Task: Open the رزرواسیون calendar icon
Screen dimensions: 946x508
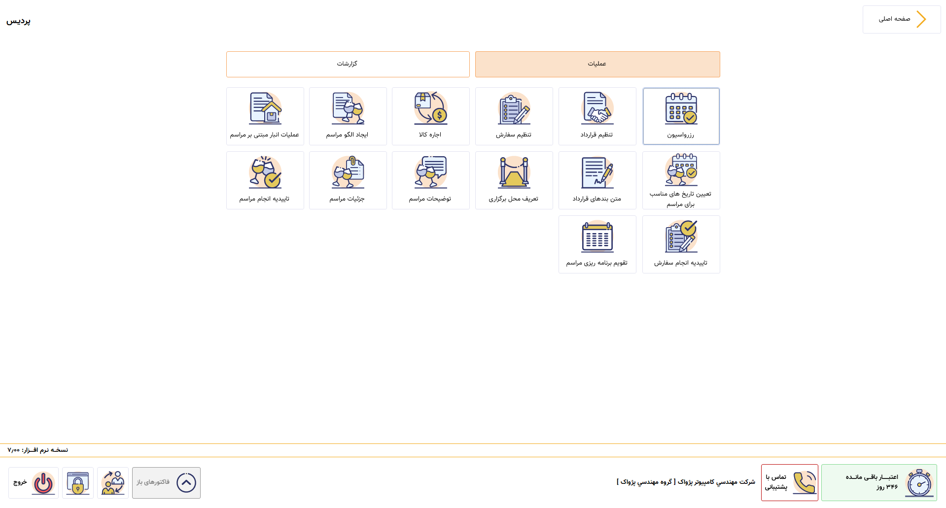Action: [681, 109]
